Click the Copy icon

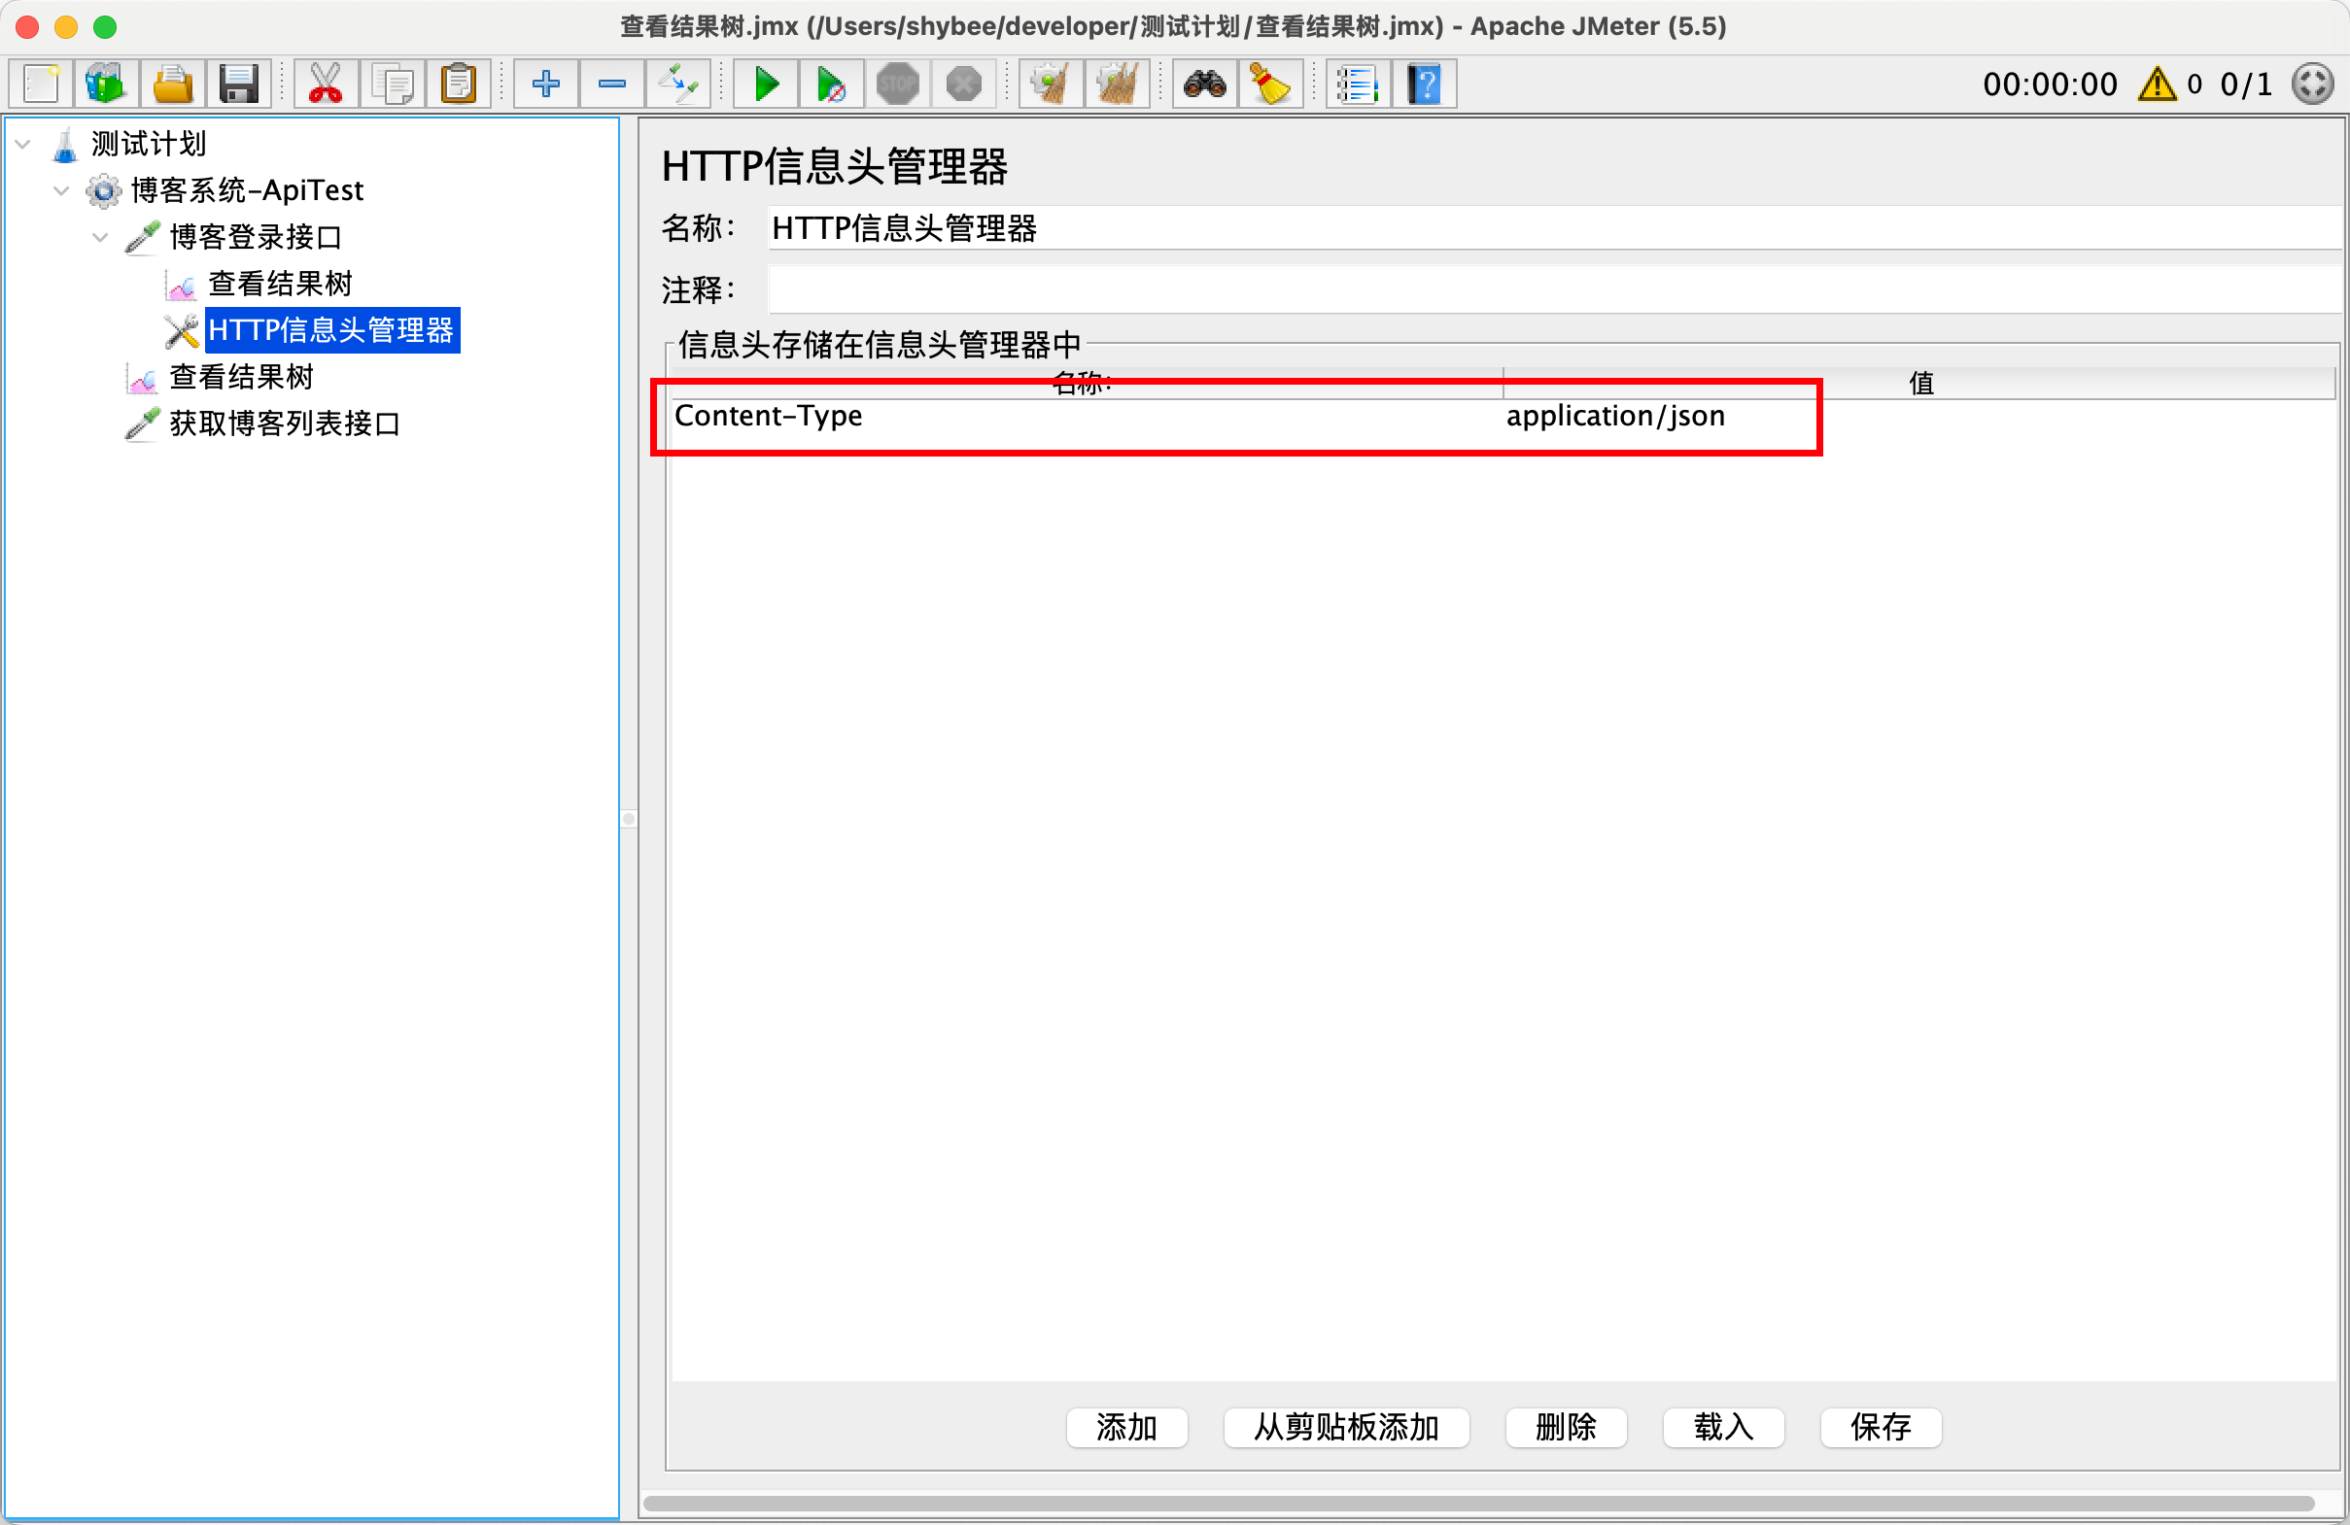(x=392, y=84)
